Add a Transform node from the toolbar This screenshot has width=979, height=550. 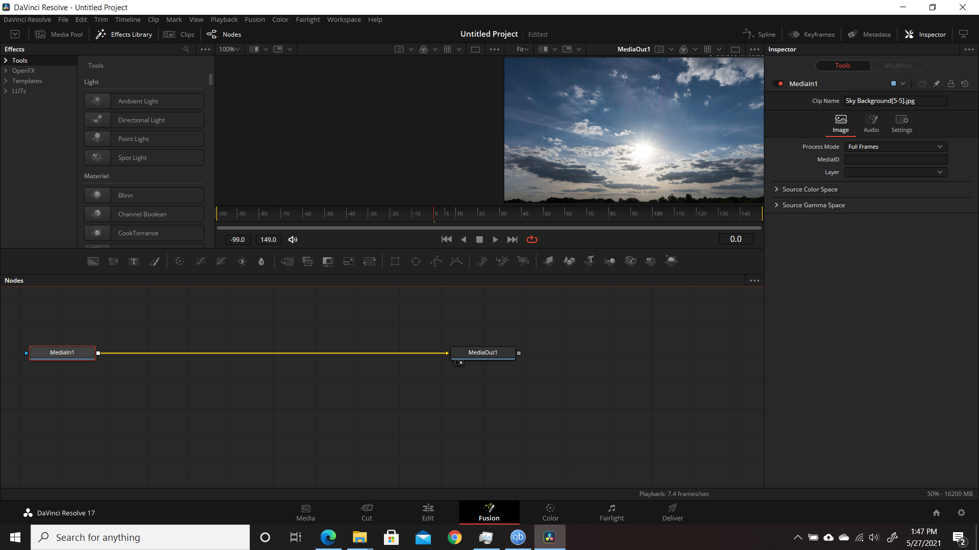pos(369,261)
